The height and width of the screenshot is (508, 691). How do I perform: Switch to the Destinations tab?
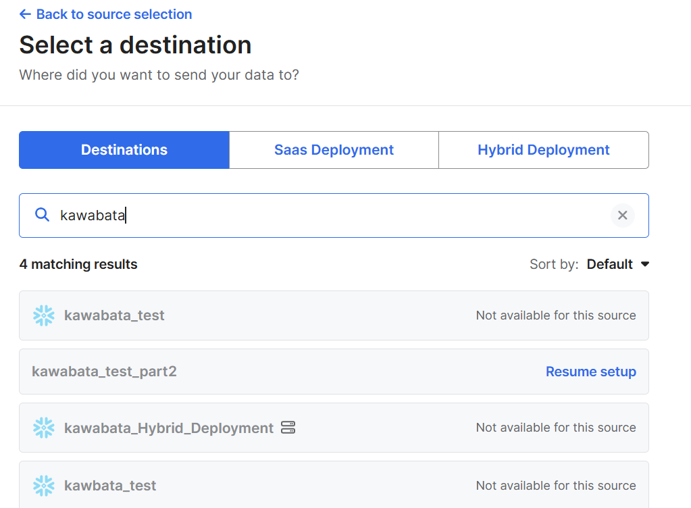[124, 150]
